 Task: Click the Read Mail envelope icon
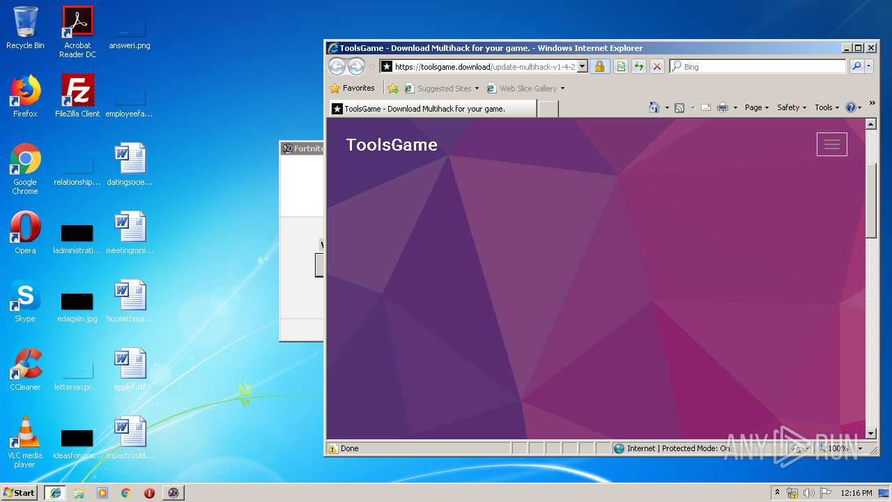[x=706, y=107]
